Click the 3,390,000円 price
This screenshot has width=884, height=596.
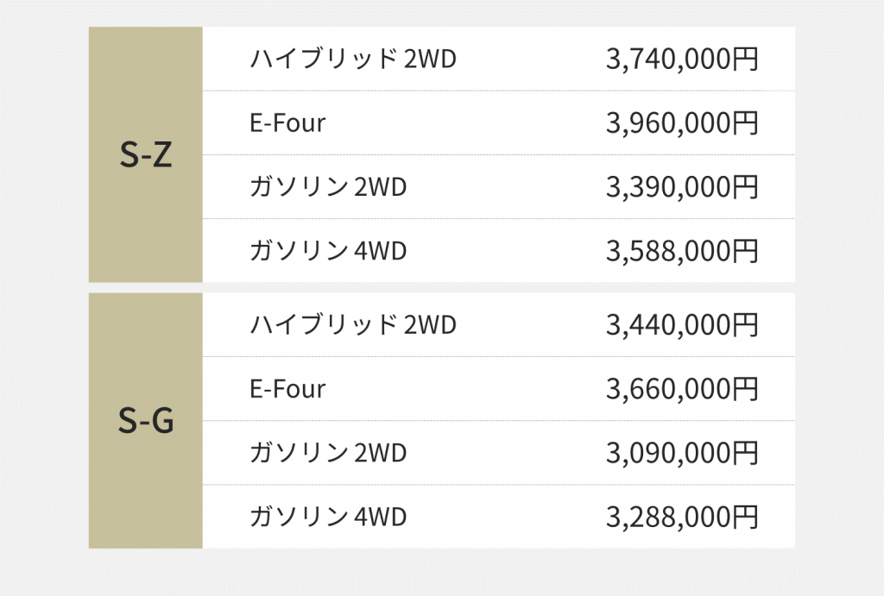681,186
